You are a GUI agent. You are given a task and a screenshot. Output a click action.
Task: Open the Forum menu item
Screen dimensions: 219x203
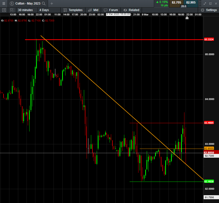tap(113, 10)
